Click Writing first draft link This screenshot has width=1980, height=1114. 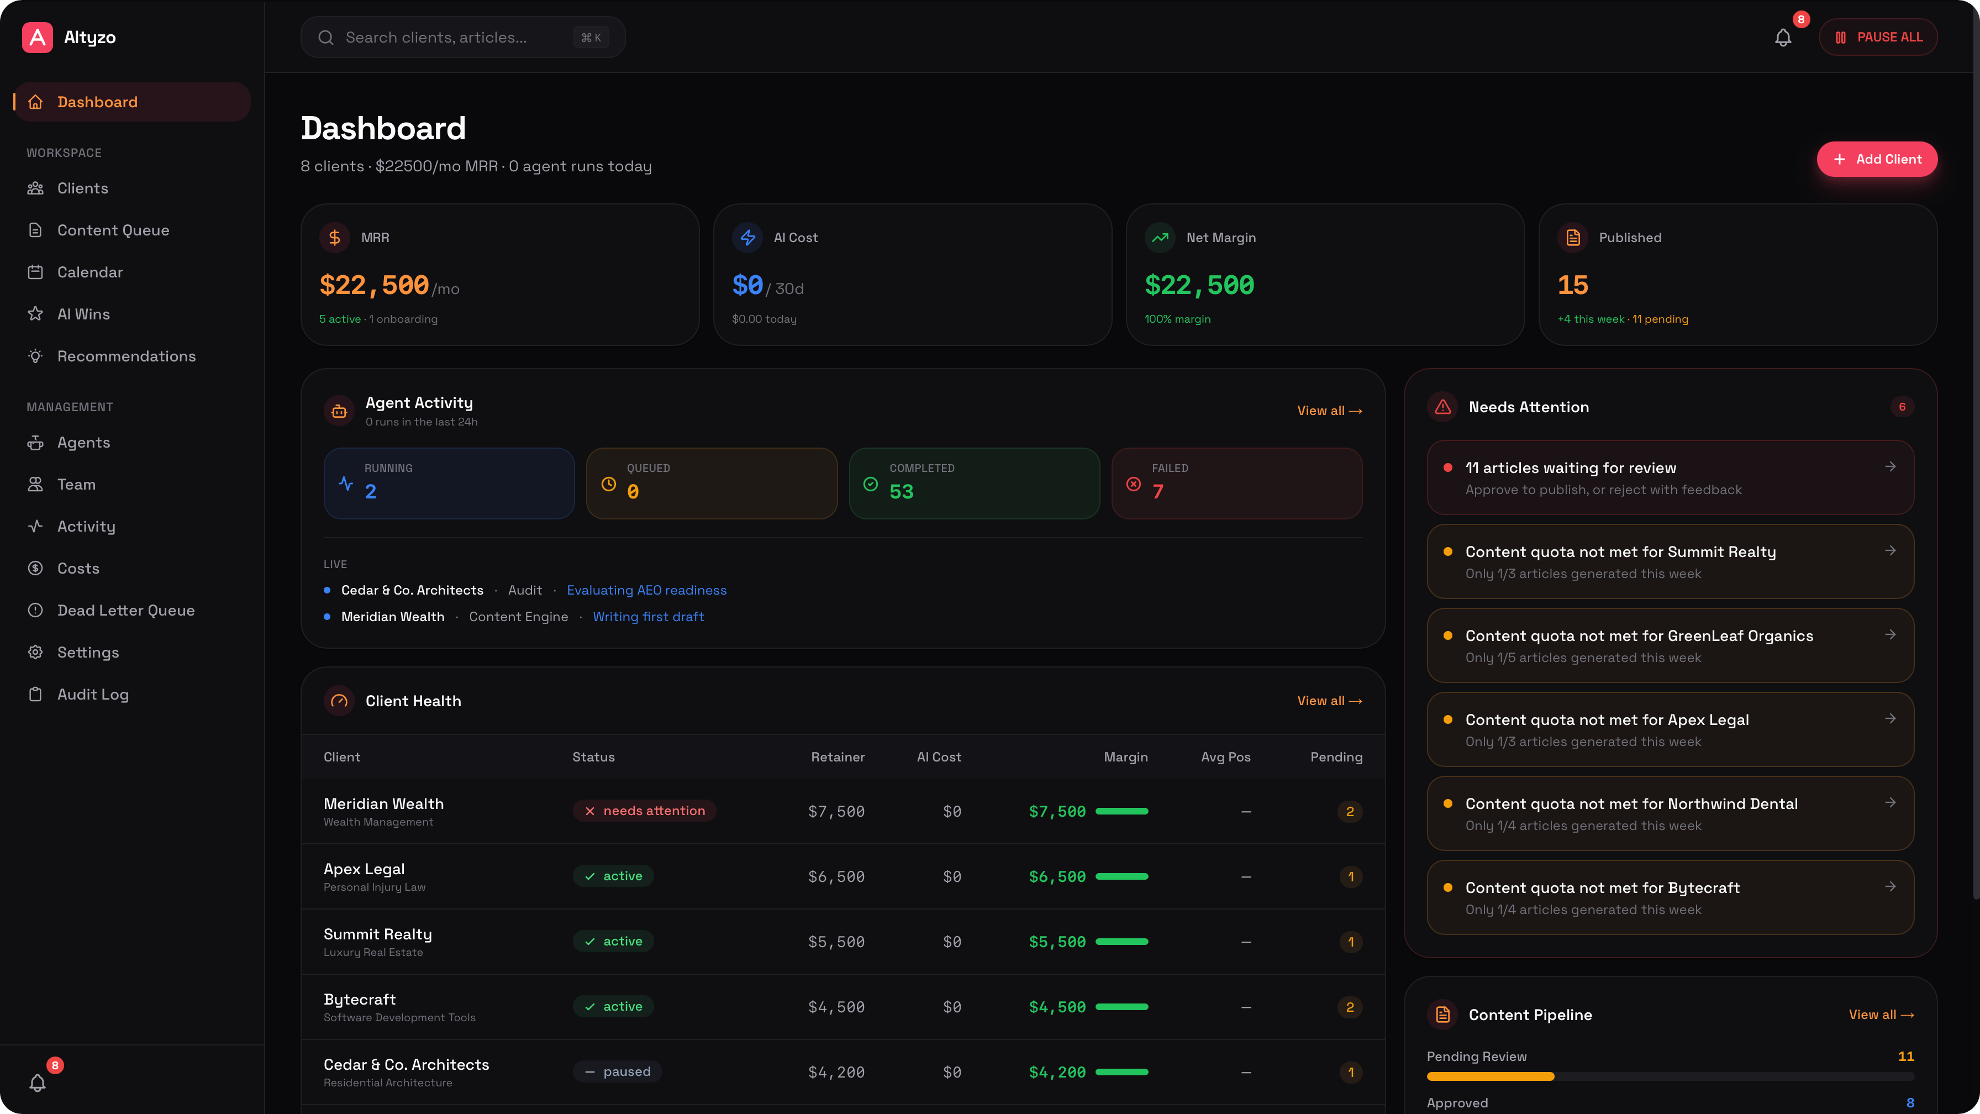coord(648,617)
